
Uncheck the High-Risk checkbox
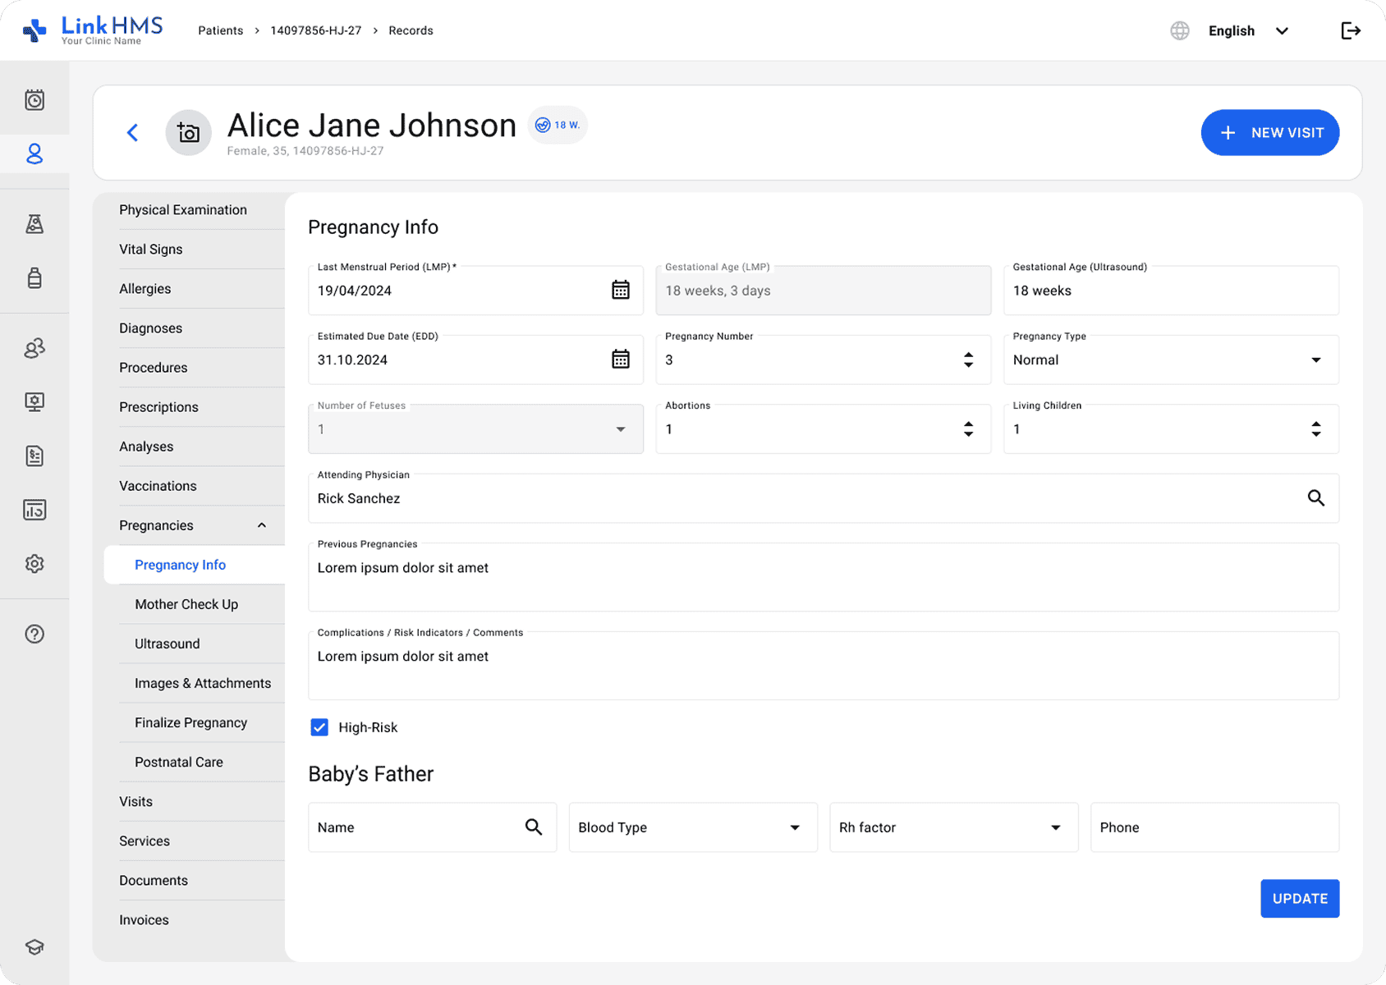coord(319,727)
